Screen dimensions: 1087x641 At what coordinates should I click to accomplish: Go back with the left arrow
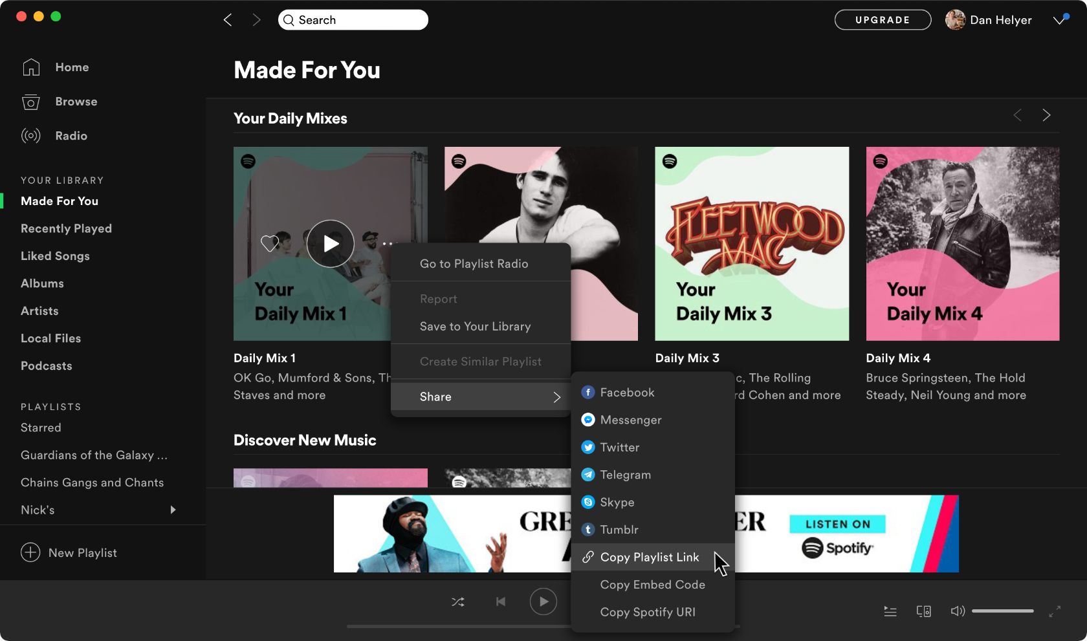click(228, 20)
